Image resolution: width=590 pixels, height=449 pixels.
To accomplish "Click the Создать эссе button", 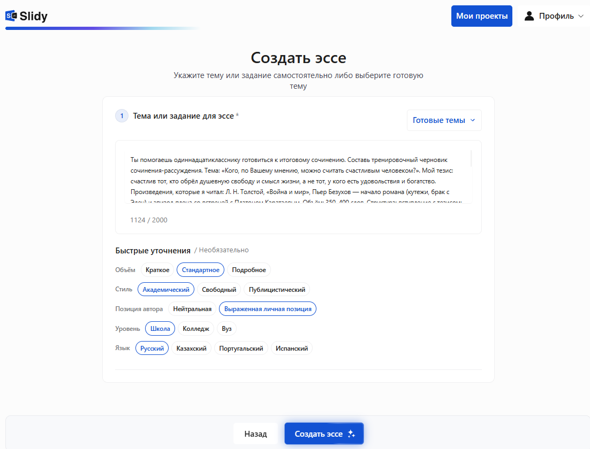I will [324, 433].
